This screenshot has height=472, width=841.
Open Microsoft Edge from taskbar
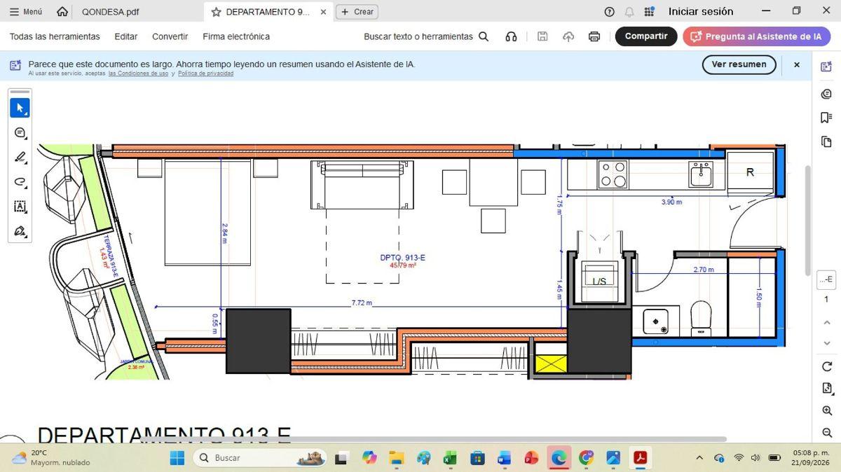tap(559, 458)
